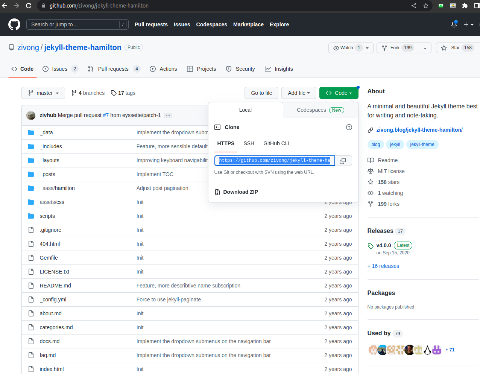Open the LICENSE.txt file
This screenshot has width=480, height=374.
coord(55,272)
